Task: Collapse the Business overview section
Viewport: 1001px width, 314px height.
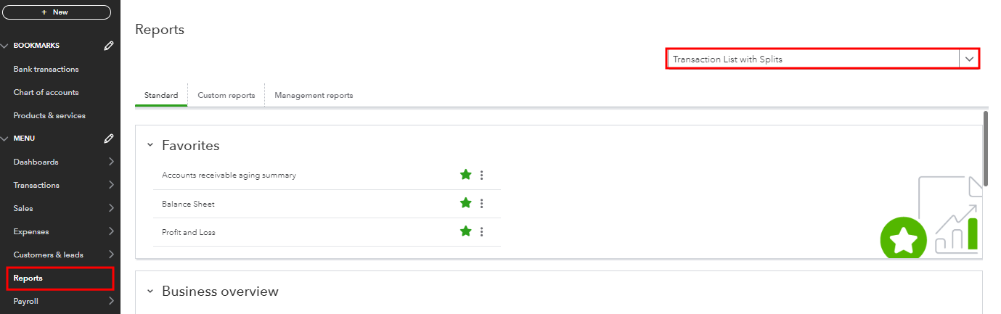Action: tap(150, 292)
